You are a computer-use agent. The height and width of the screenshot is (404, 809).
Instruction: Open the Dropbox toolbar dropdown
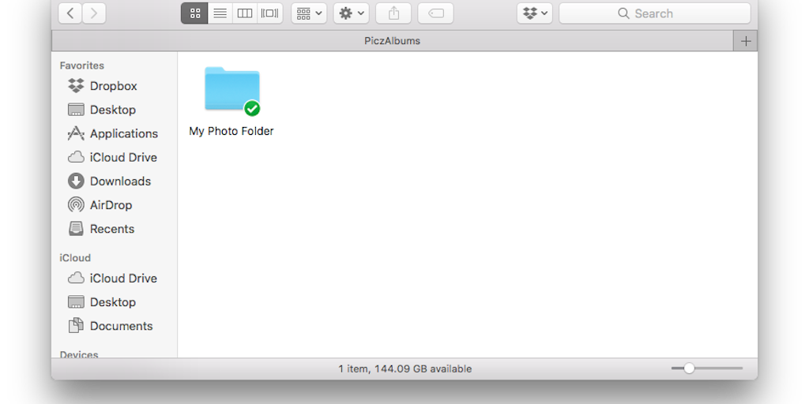(535, 13)
